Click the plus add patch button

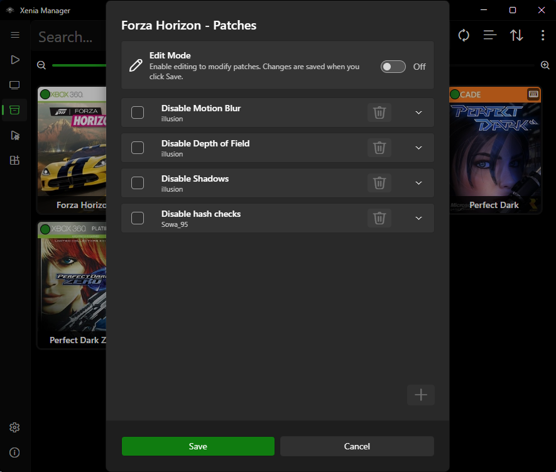(421, 395)
